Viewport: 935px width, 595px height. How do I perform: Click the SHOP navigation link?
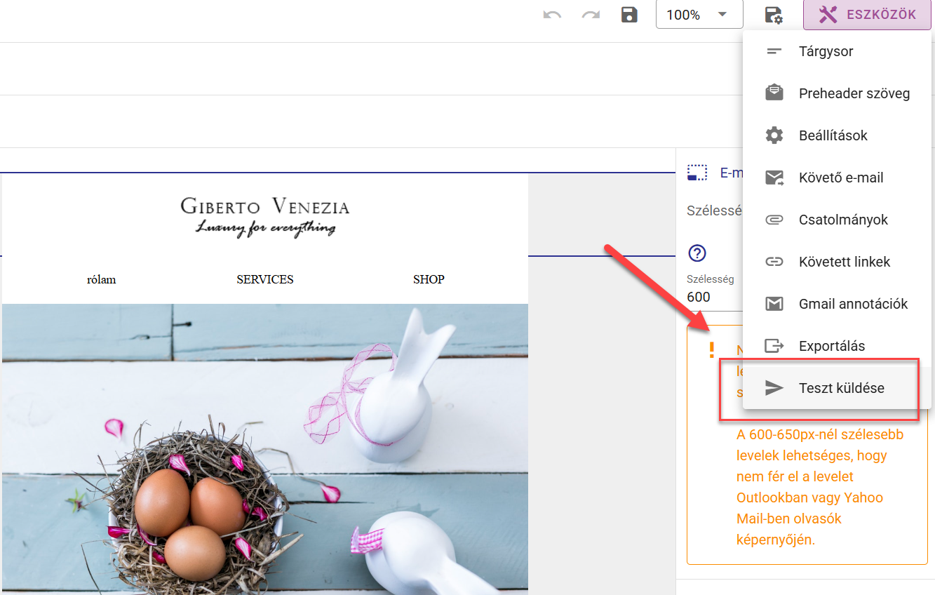[x=429, y=279]
